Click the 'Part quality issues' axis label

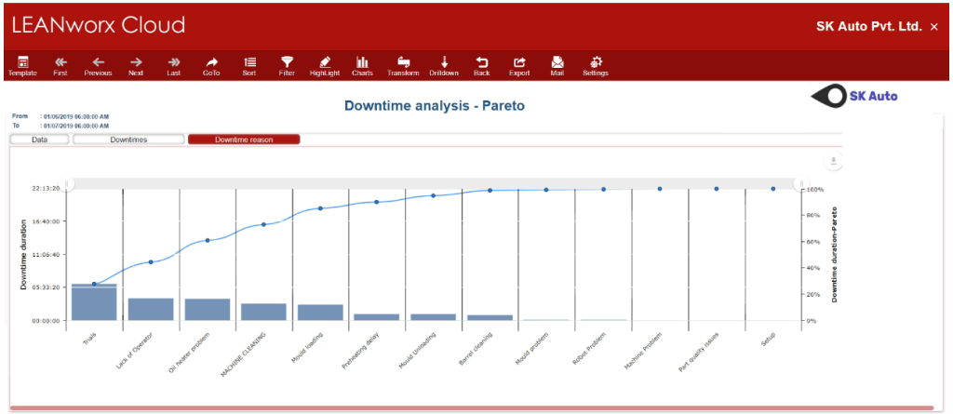click(699, 353)
